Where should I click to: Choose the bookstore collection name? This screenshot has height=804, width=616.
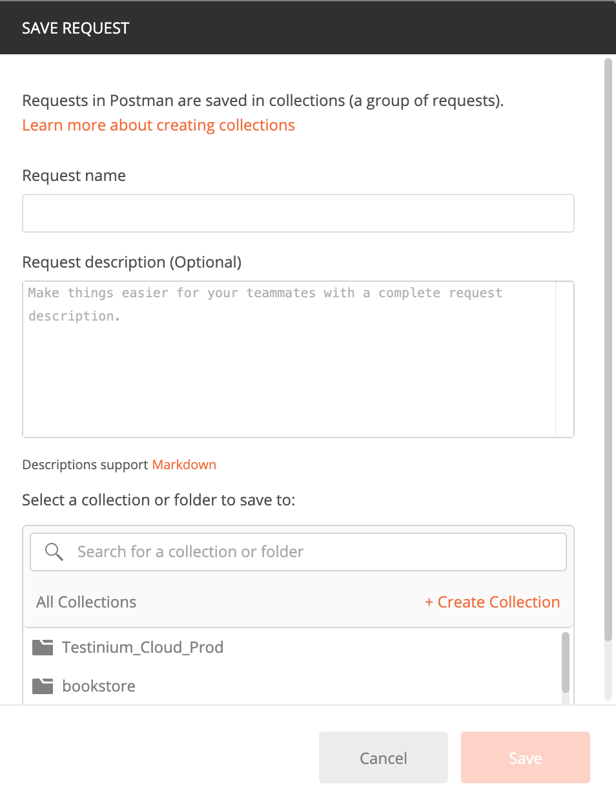tap(99, 686)
